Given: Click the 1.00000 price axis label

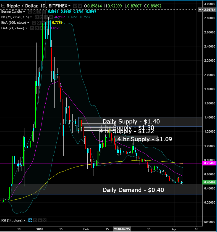Looking at the screenshot, I should tap(210, 146).
